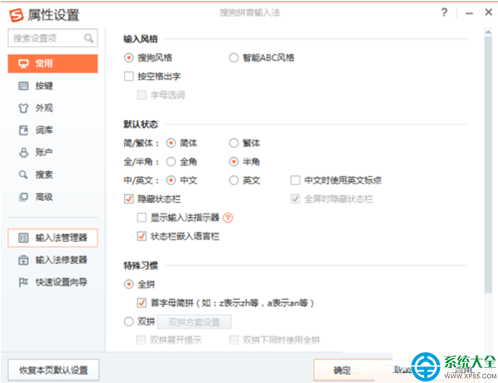Choose 繁体 traditional Chinese
Viewport: 498px width, 383px height.
(x=233, y=143)
